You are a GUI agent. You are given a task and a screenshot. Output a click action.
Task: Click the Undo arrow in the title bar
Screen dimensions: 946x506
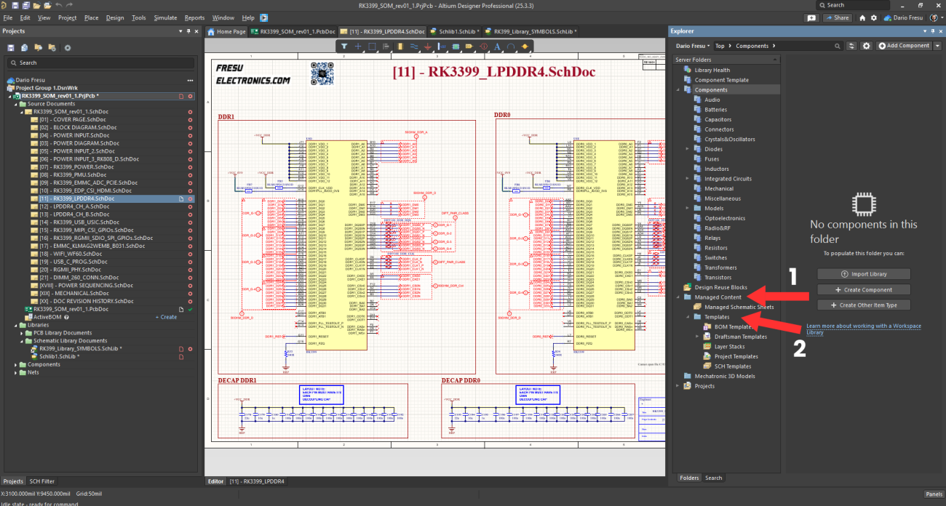pyautogui.click(x=58, y=5)
